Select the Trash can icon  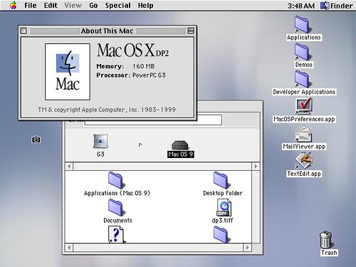[326, 240]
